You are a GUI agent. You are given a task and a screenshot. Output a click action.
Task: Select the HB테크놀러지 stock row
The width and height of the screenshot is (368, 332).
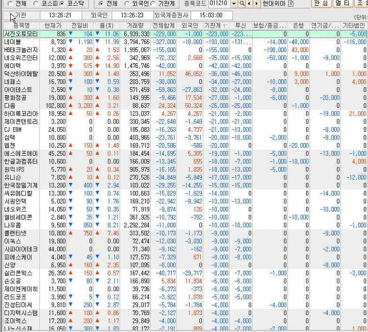185,50
